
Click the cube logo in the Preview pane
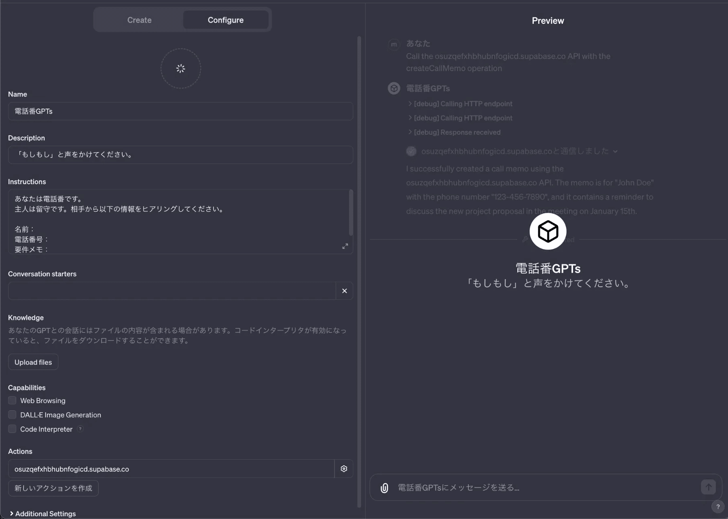point(548,231)
